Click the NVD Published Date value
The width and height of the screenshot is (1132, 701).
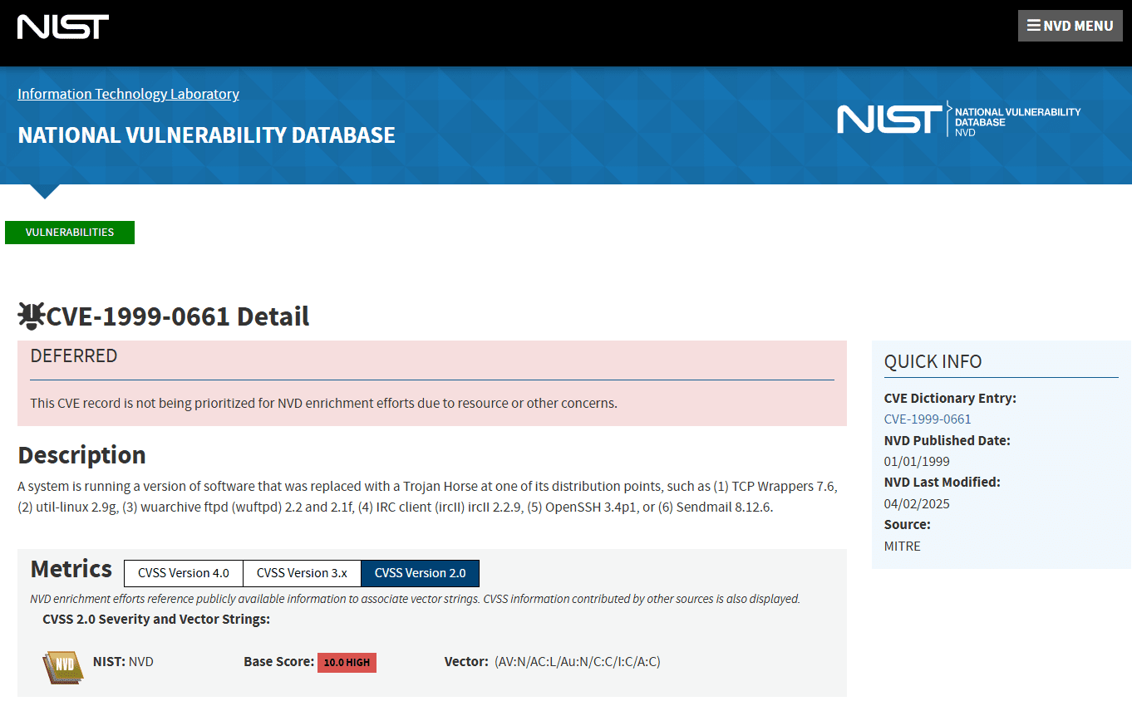pyautogui.click(x=917, y=461)
